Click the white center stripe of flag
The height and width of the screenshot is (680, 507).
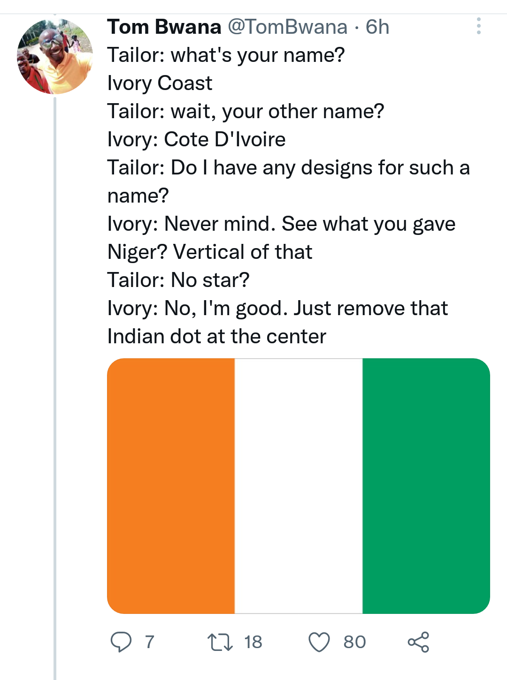[299, 486]
